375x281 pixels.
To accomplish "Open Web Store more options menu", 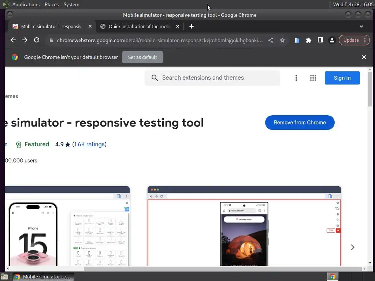I will 296,78.
